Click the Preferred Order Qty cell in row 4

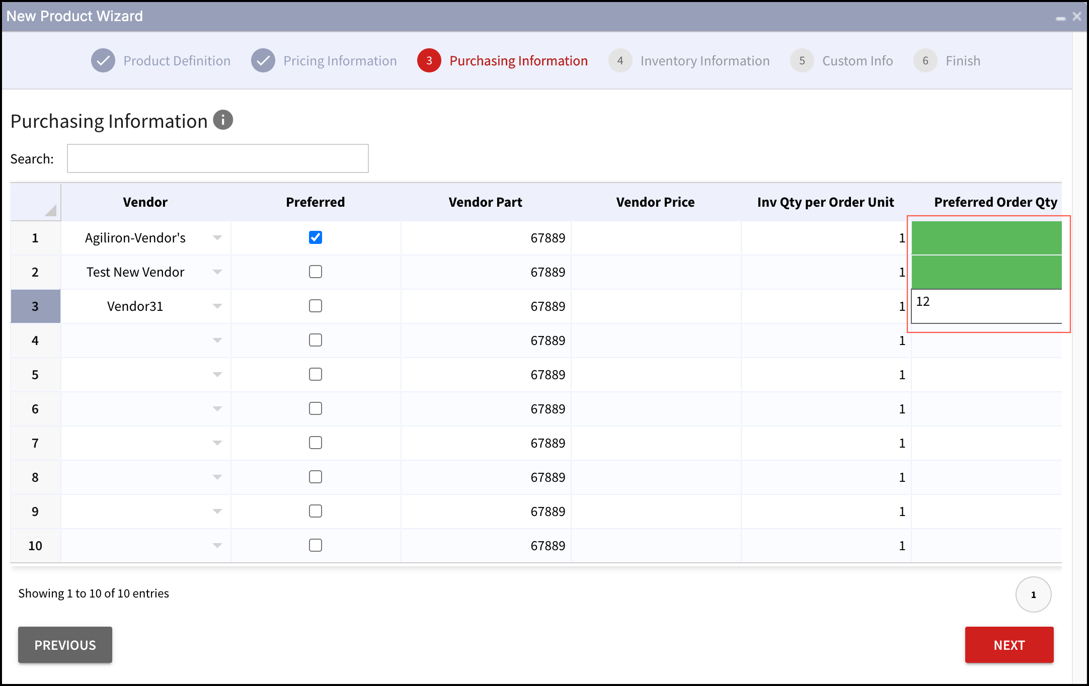[987, 340]
